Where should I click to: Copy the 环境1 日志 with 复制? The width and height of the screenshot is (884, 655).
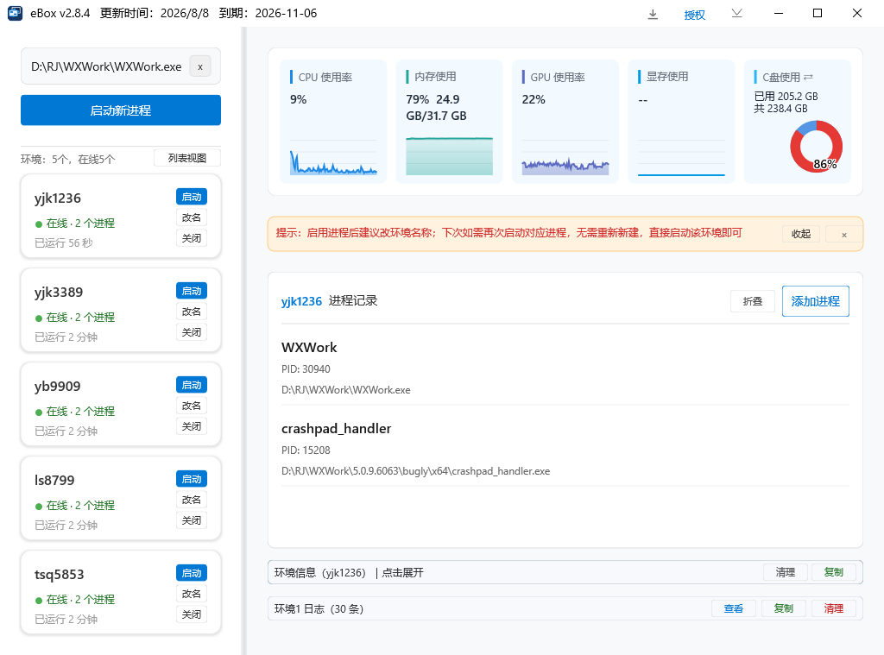[783, 608]
